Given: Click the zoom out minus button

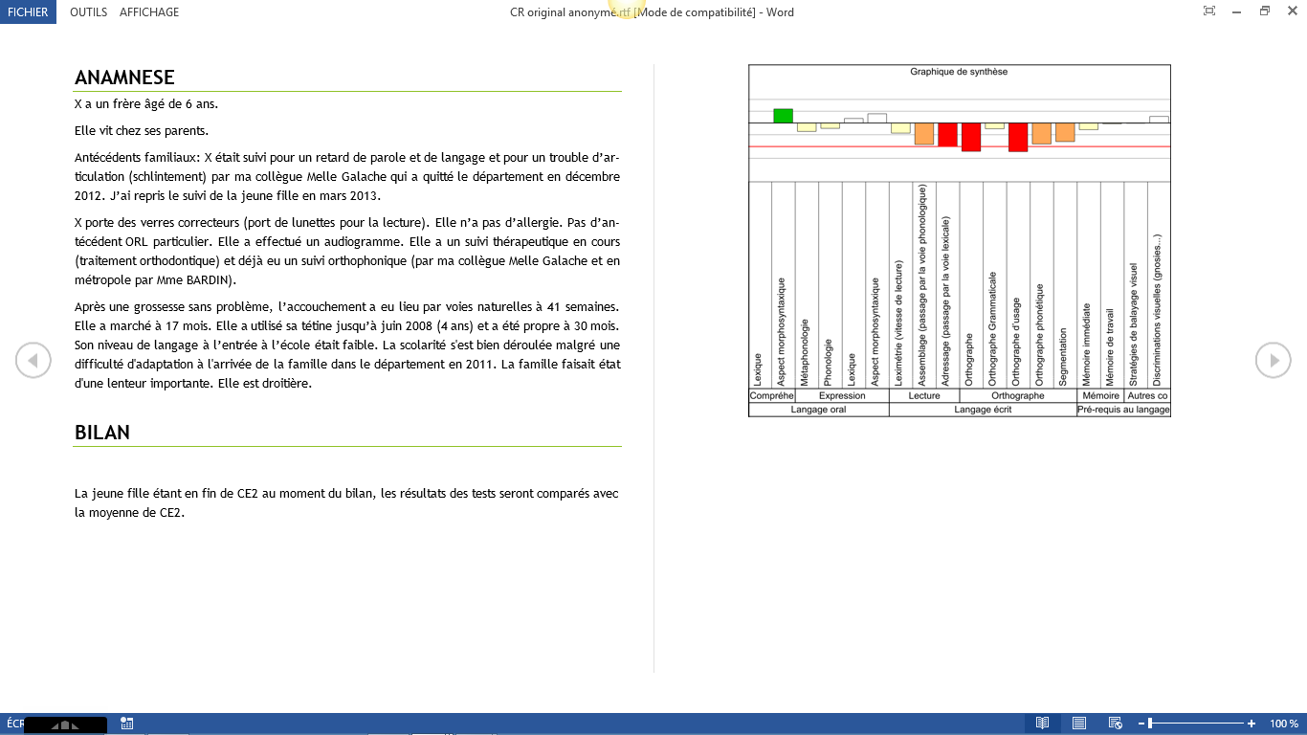Looking at the screenshot, I should pos(1141,724).
